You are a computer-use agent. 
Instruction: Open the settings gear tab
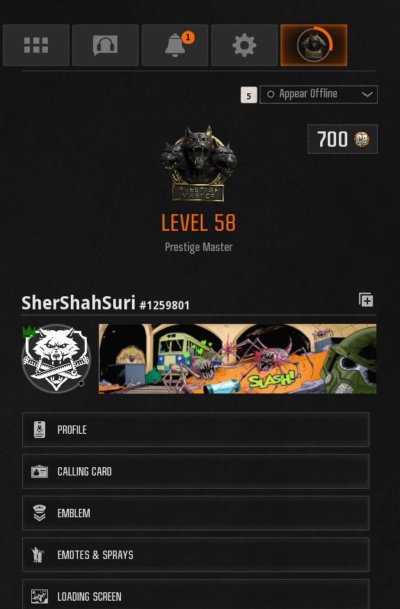point(244,45)
